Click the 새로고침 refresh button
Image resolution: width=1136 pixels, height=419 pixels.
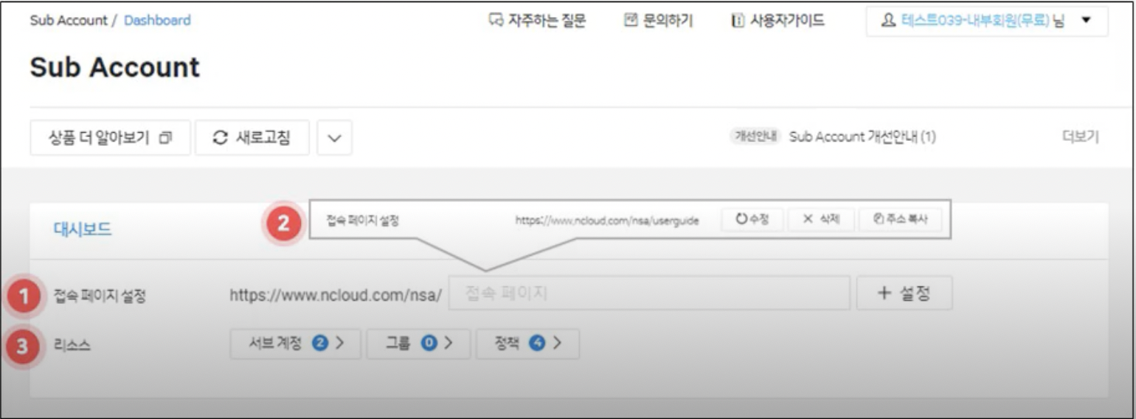(252, 138)
